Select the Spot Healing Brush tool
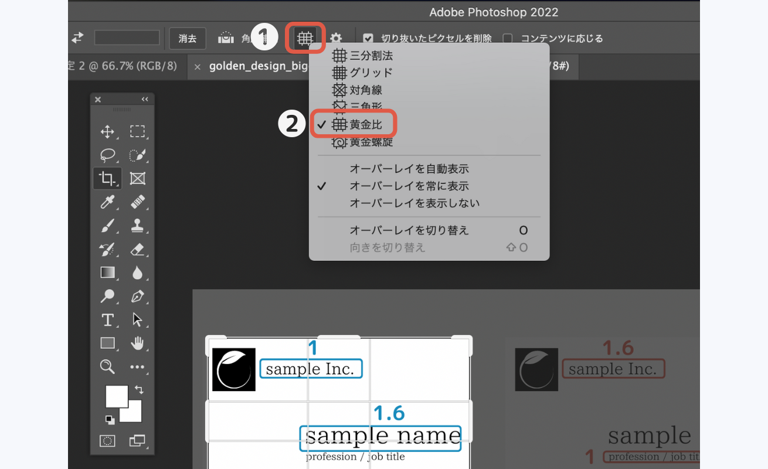 click(137, 202)
